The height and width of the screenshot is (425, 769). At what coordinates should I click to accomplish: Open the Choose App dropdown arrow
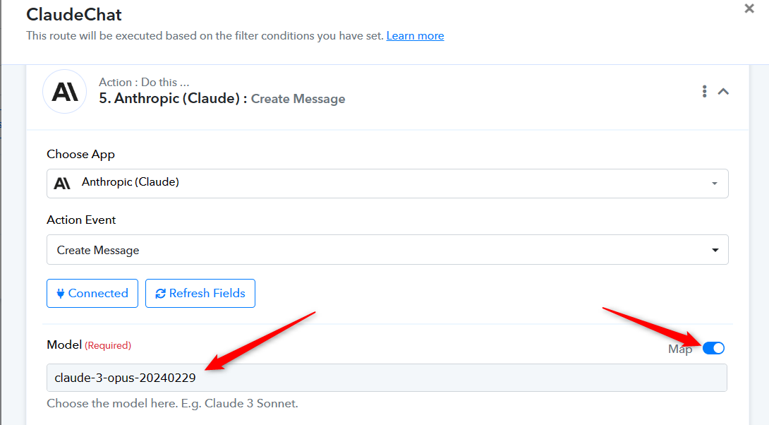pos(715,184)
